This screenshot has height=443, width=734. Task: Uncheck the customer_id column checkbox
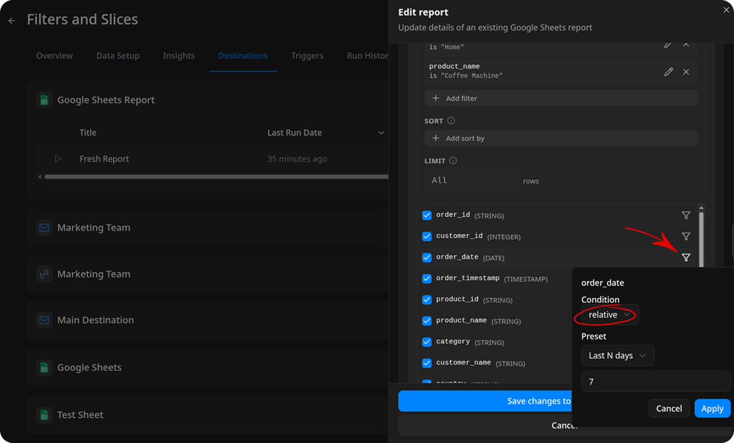click(427, 236)
